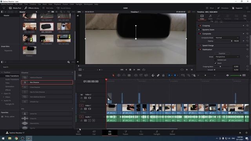Expand the Audio FX tree item
Viewport: 251px width, 141px height.
pos(2,101)
